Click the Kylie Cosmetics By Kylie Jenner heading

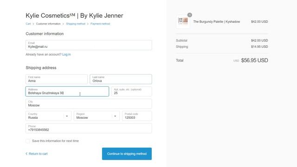pos(74,15)
